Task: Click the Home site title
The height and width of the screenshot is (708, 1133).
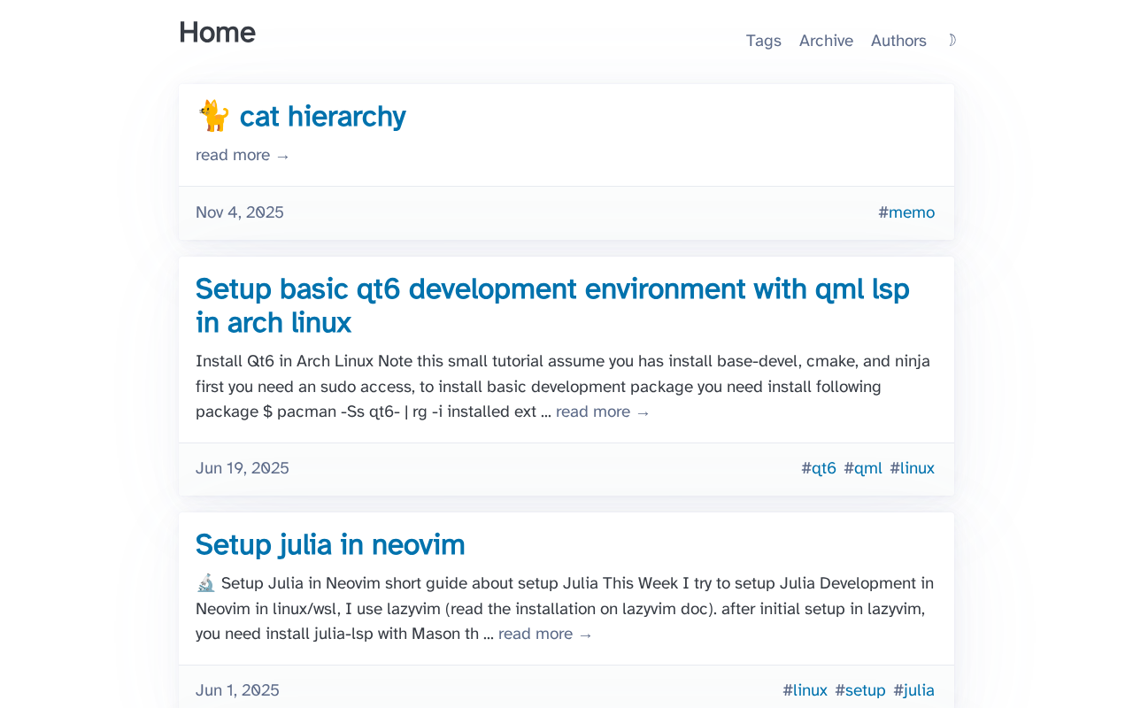Action: point(217,33)
